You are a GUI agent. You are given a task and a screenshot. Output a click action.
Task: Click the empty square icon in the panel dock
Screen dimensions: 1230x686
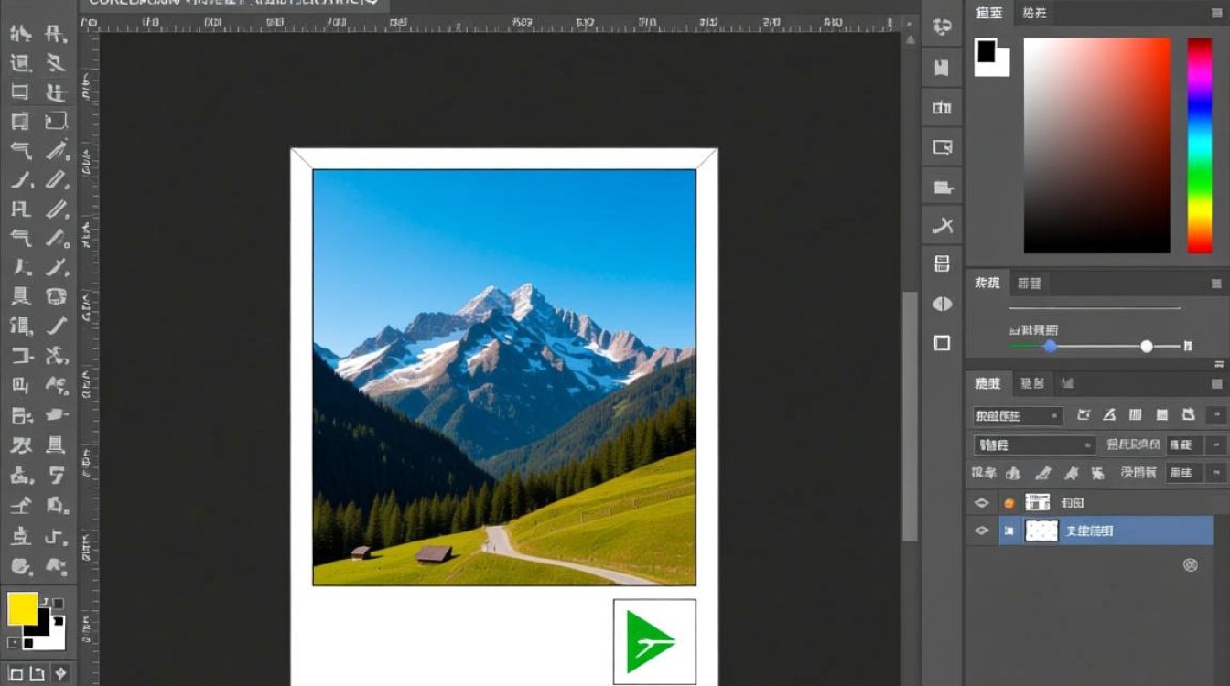(942, 343)
